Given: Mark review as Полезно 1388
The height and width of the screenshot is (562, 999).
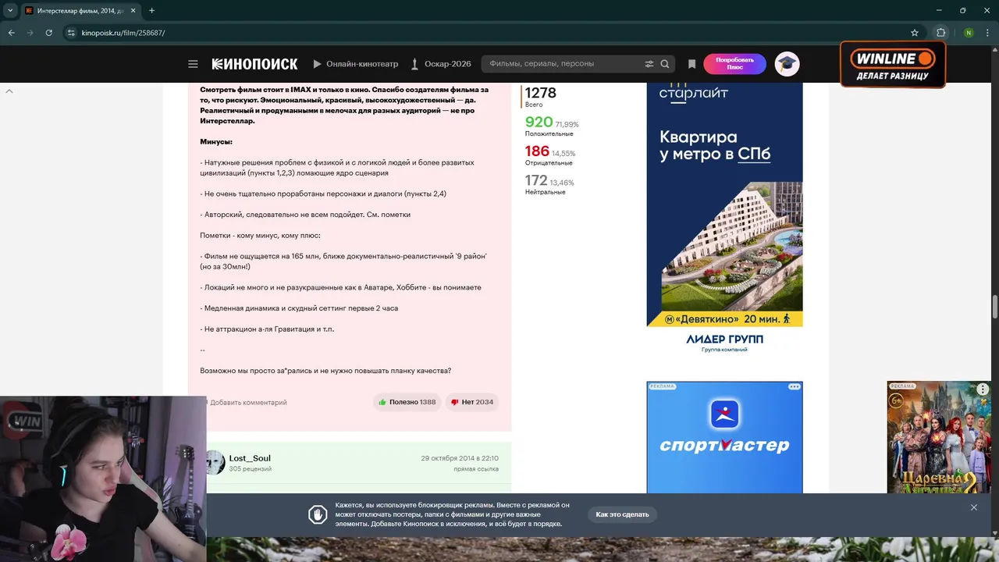Looking at the screenshot, I should coord(406,402).
